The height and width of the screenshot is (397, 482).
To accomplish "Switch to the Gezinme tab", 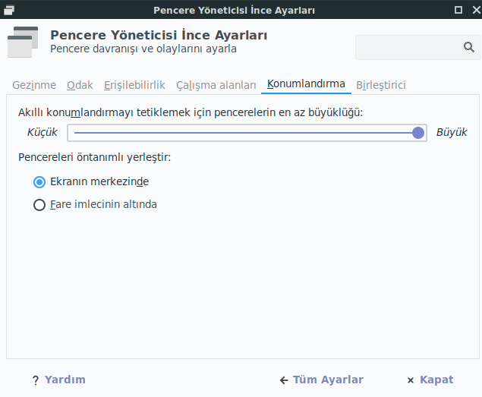I will coord(34,85).
